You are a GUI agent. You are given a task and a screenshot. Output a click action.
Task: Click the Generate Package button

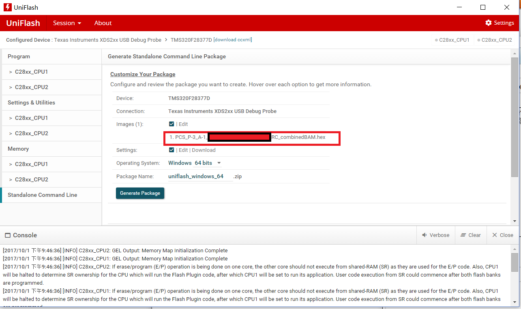140,193
